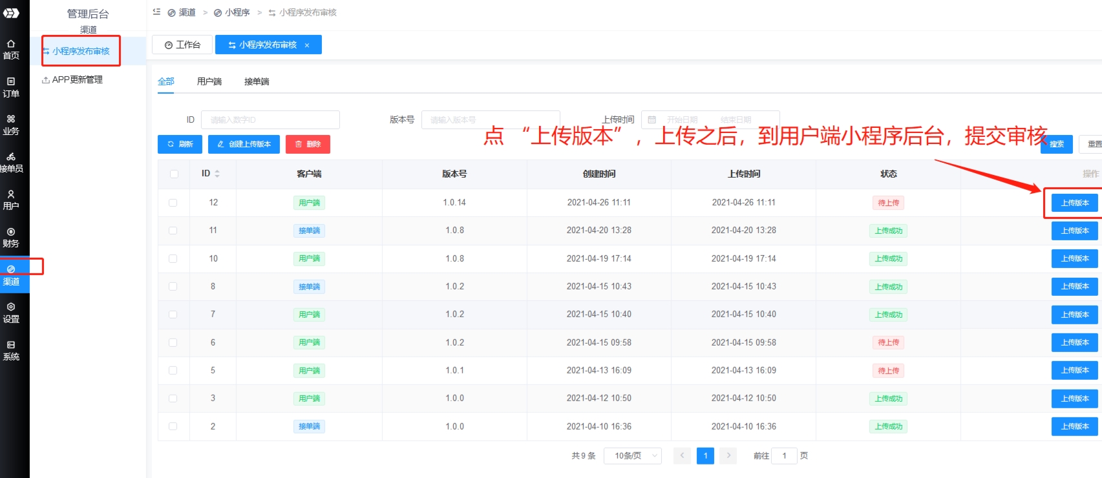
Task: Click 上传版本 for ID 6
Action: pos(1075,342)
